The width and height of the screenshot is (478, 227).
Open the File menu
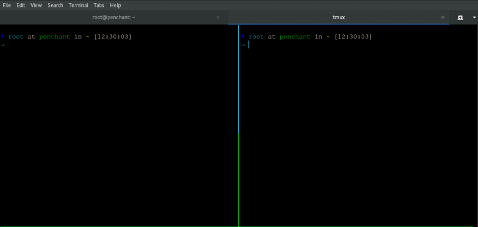click(6, 5)
